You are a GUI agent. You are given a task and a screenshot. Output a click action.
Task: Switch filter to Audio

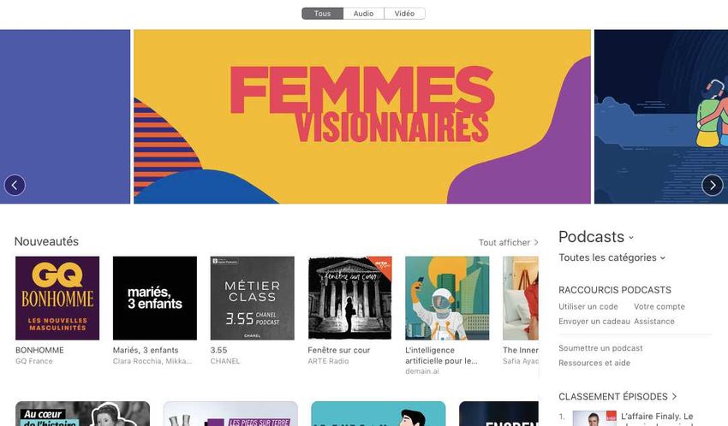coord(363,14)
